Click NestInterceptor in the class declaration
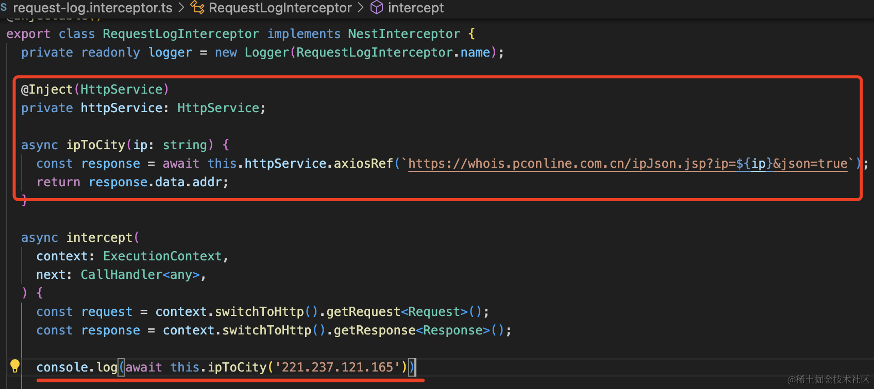The height and width of the screenshot is (389, 874). point(404,34)
